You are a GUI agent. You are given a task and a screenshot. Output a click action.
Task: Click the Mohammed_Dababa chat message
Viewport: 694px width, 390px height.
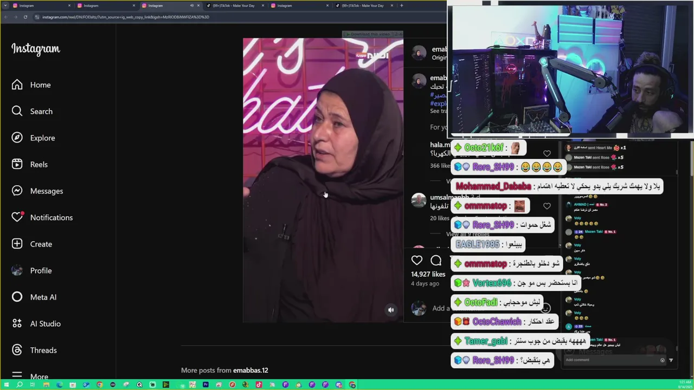pos(557,186)
